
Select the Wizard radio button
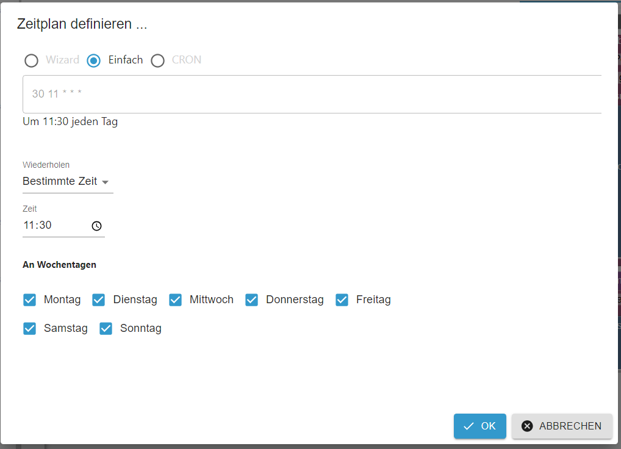(x=31, y=60)
